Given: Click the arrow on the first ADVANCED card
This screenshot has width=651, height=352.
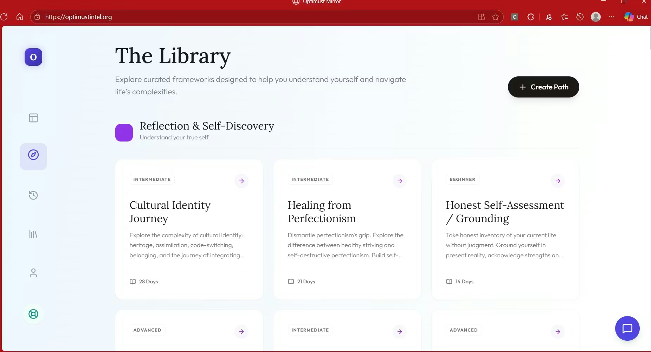Looking at the screenshot, I should point(241,332).
